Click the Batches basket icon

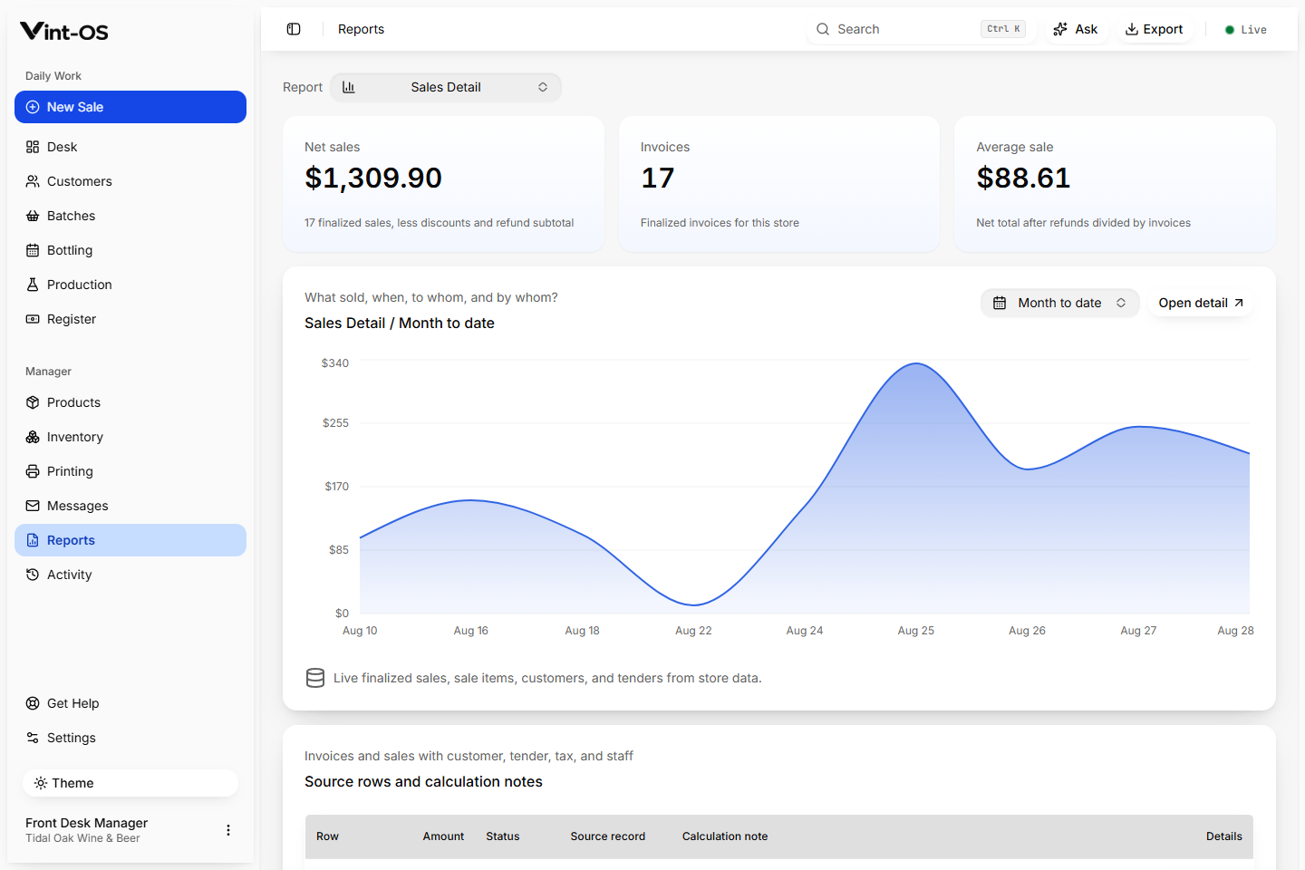tap(33, 216)
